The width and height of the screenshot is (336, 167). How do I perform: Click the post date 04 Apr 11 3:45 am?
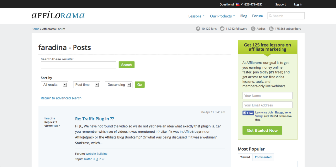(213, 112)
